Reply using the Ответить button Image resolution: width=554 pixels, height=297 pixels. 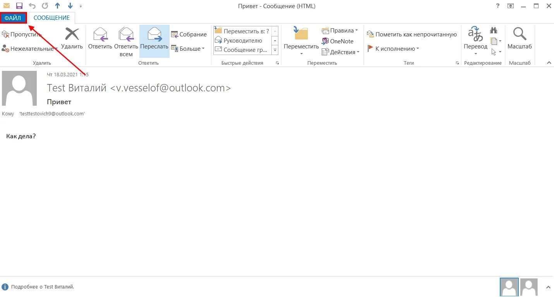(100, 39)
